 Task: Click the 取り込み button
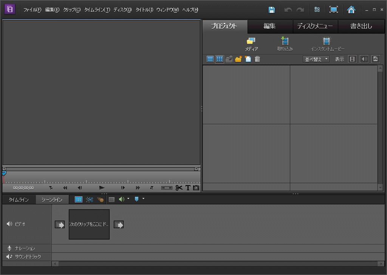point(285,44)
